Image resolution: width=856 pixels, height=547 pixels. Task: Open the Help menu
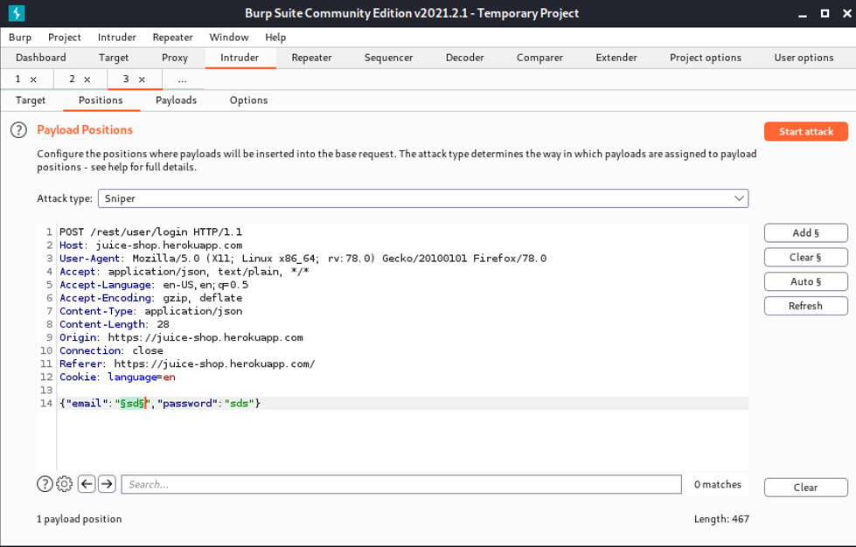(x=275, y=37)
